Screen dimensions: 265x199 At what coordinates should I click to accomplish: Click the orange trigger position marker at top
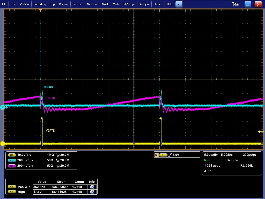(x=40, y=10)
